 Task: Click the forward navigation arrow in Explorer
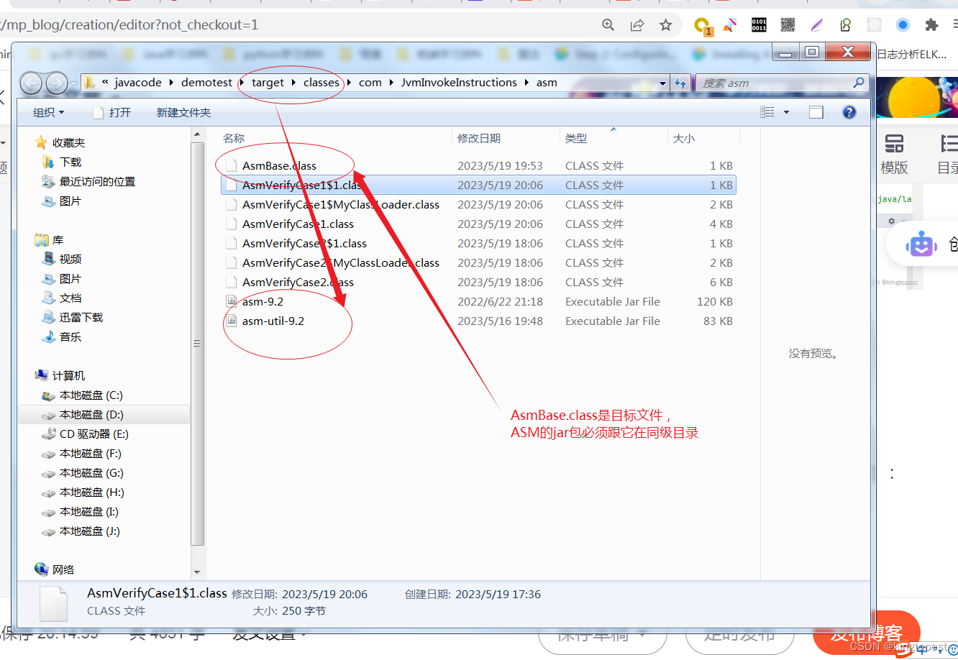click(56, 83)
